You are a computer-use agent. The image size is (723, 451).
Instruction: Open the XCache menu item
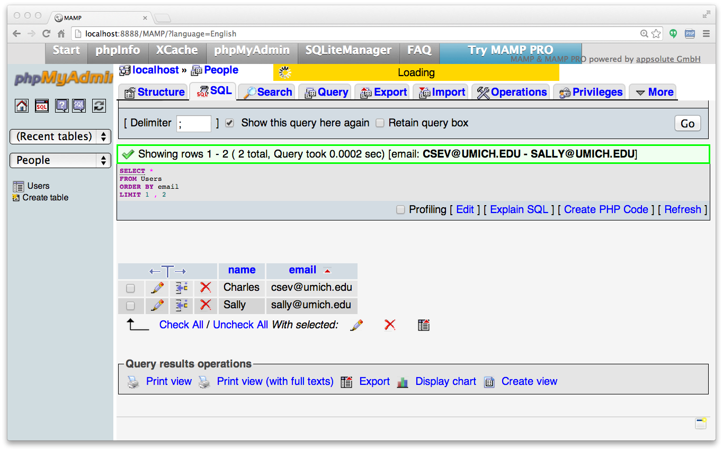[x=177, y=51]
